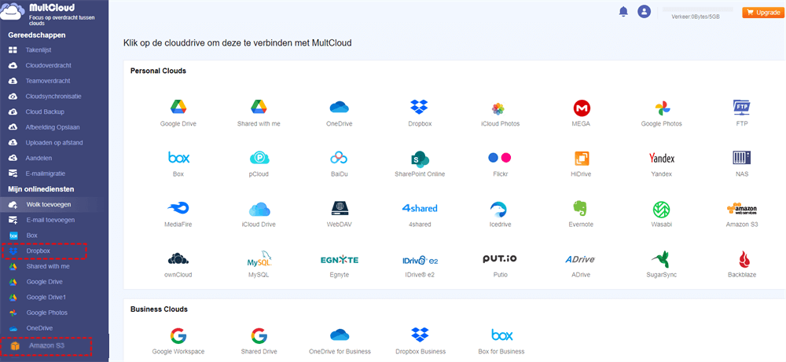786x362 pixels.
Task: Add the Putio service
Action: pos(500,265)
